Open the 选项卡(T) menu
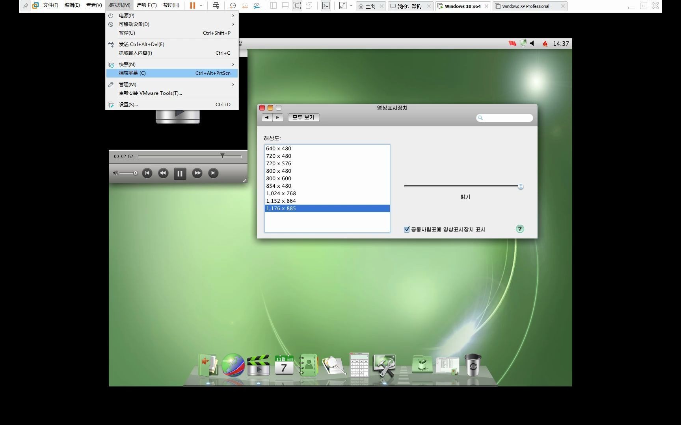This screenshot has height=425, width=681. (x=147, y=5)
